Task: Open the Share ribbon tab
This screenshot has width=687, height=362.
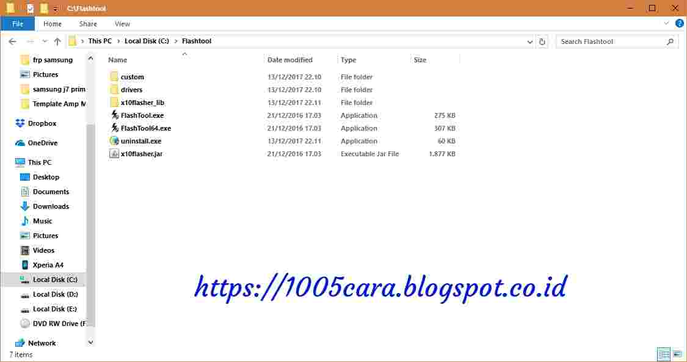Action: coord(88,24)
